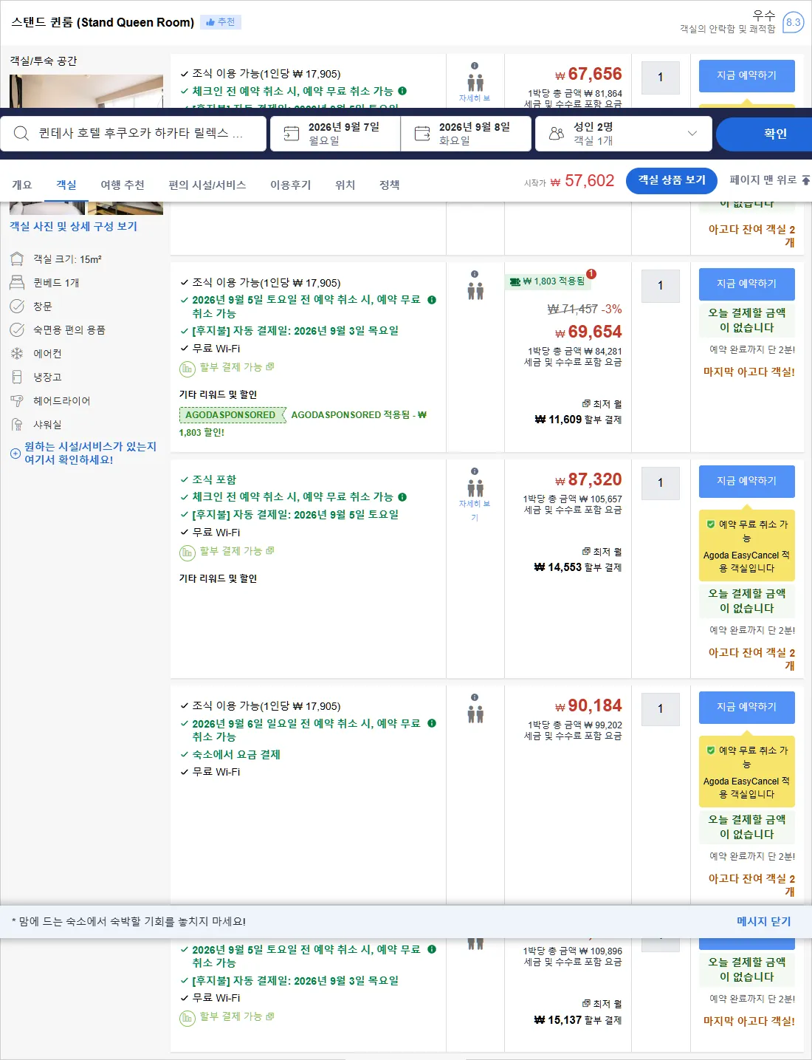
Task: Click 기타 리워드 및 할인 in ₩87,320 offer
Action: tap(218, 579)
